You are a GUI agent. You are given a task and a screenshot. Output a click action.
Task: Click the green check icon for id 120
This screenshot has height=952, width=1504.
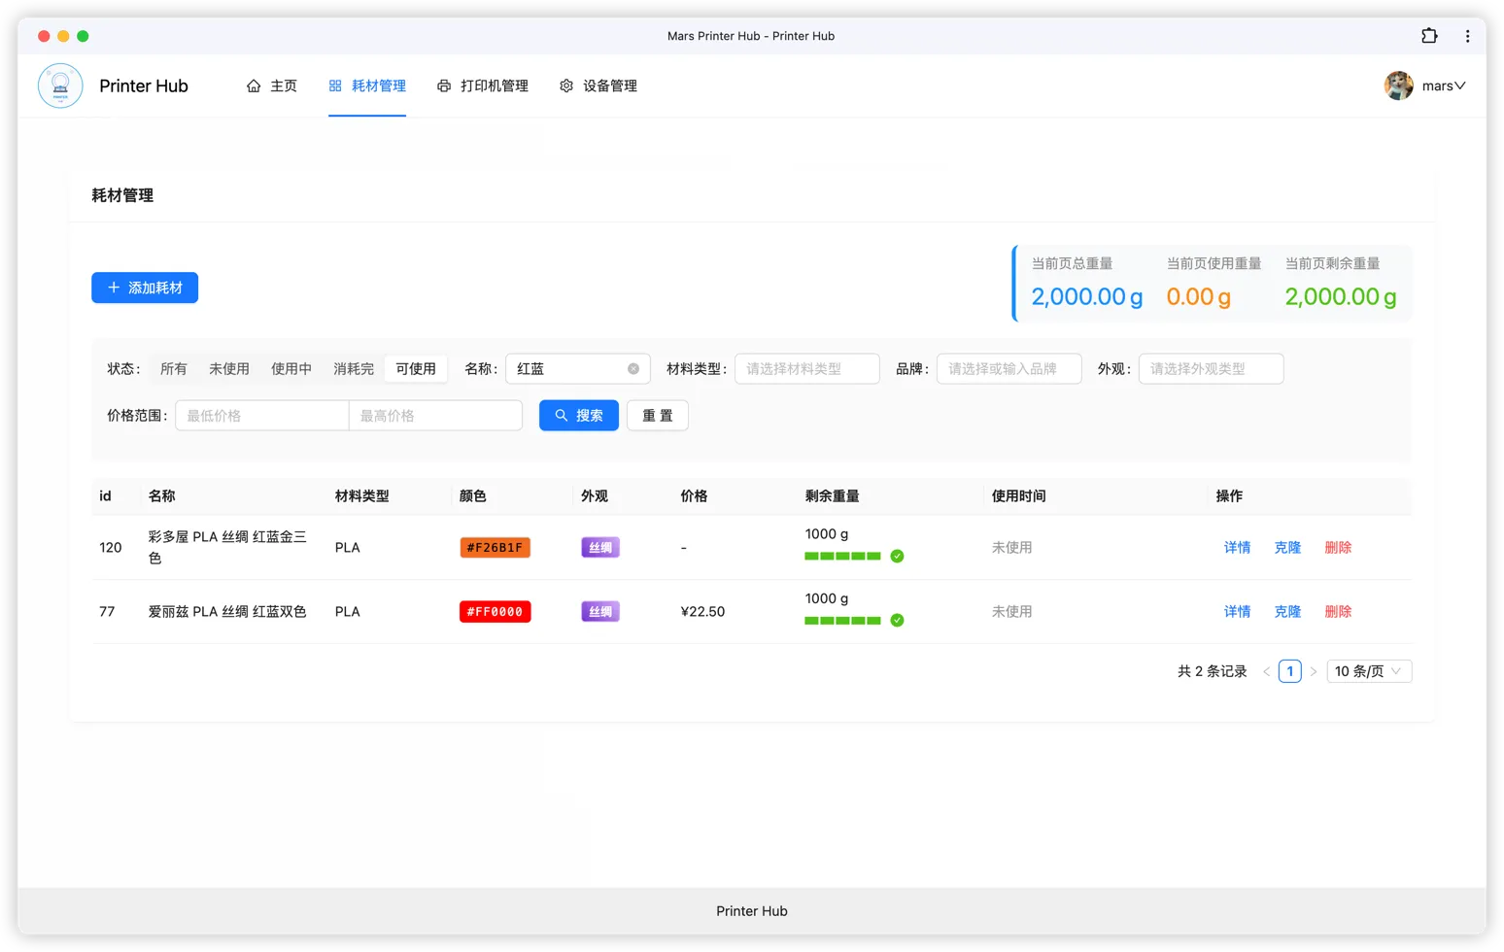897,557
